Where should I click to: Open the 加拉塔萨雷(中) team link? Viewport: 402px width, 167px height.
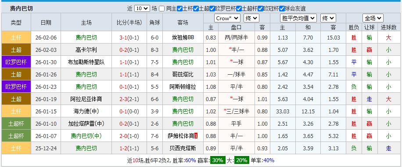(x=86, y=124)
